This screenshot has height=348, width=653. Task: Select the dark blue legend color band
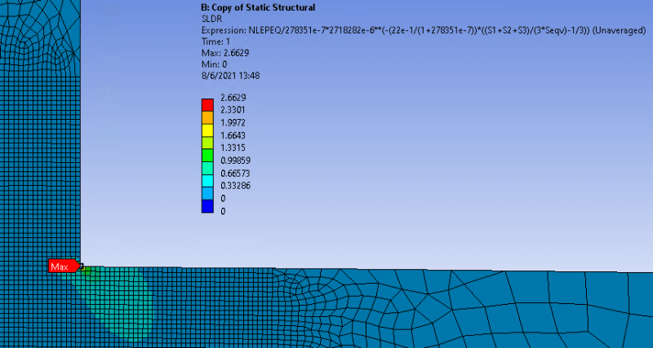(x=207, y=206)
